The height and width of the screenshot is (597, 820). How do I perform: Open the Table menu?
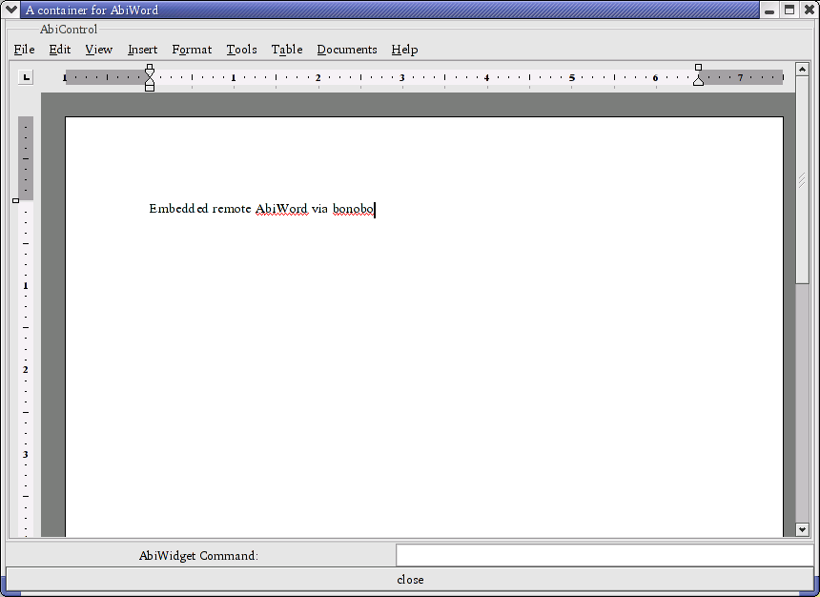coord(286,50)
